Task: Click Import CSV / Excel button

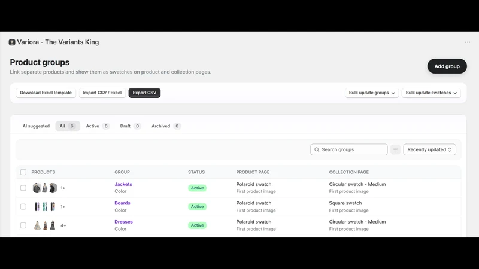Action: (x=102, y=93)
